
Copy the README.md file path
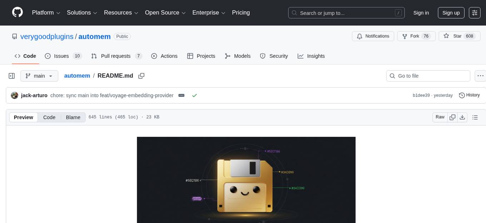click(141, 76)
